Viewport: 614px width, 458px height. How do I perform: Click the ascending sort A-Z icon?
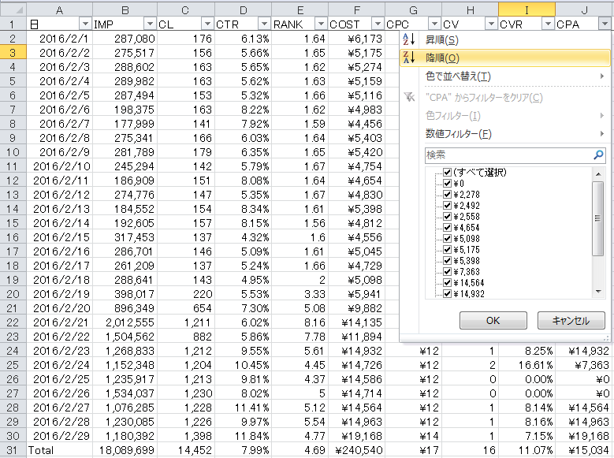(409, 39)
